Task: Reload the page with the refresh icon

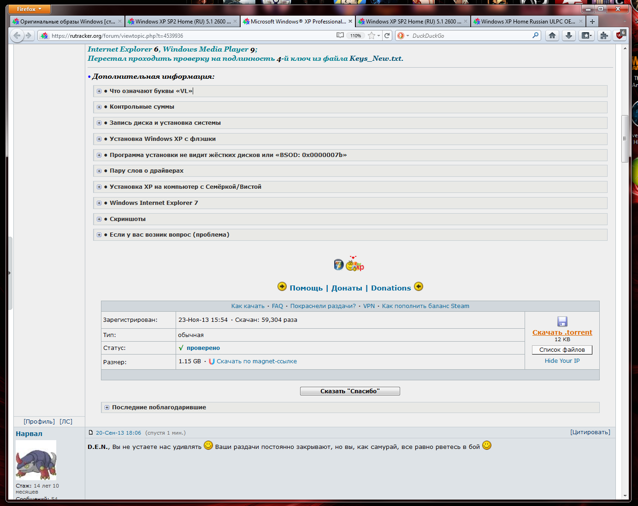Action: tap(387, 35)
